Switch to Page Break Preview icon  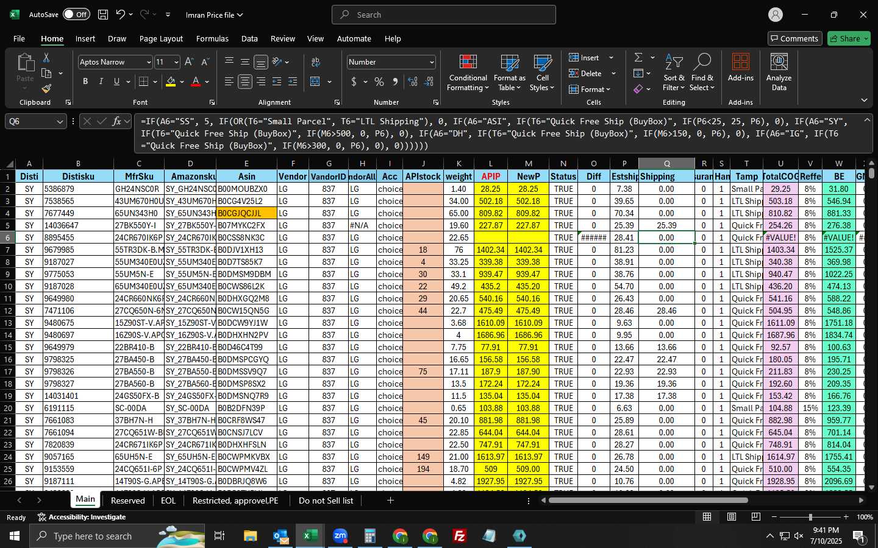tap(756, 517)
